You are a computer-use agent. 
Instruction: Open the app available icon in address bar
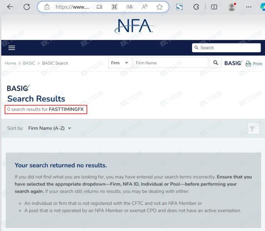(99, 7)
